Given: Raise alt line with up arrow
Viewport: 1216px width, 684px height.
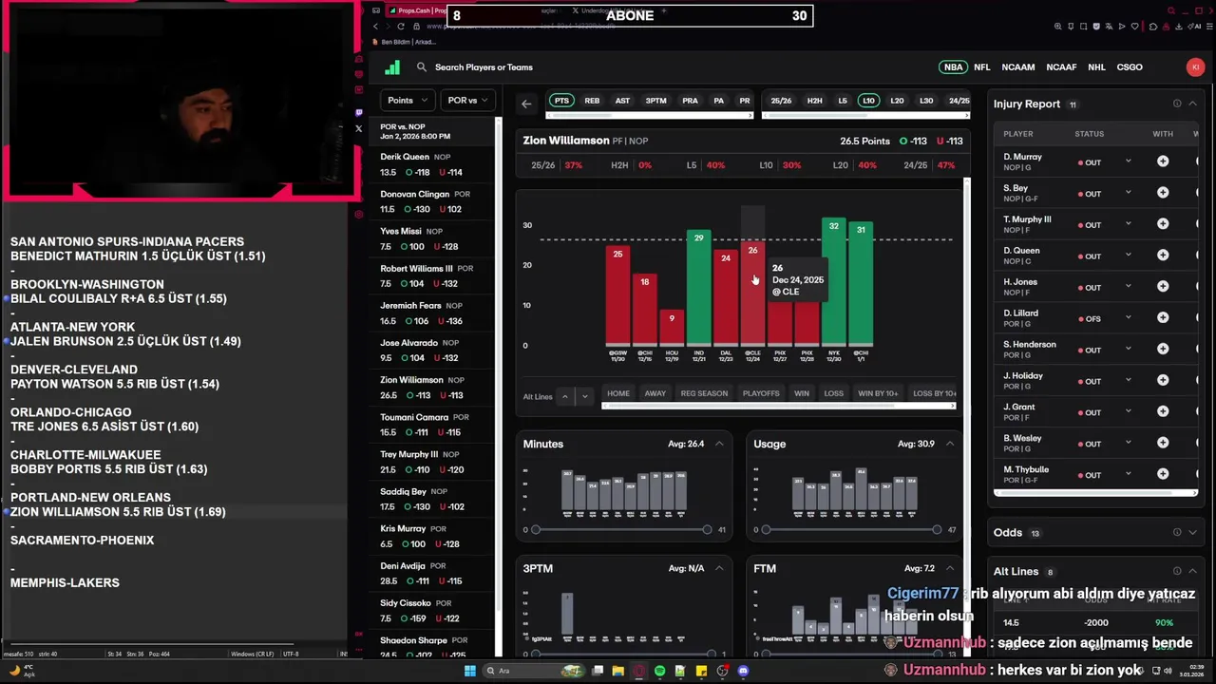Looking at the screenshot, I should tap(565, 396).
